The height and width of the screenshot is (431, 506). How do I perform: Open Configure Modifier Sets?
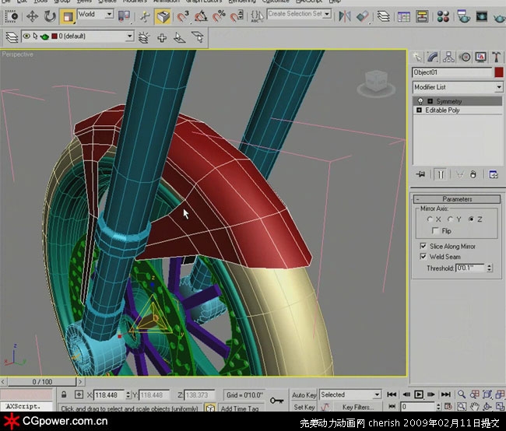[494, 174]
